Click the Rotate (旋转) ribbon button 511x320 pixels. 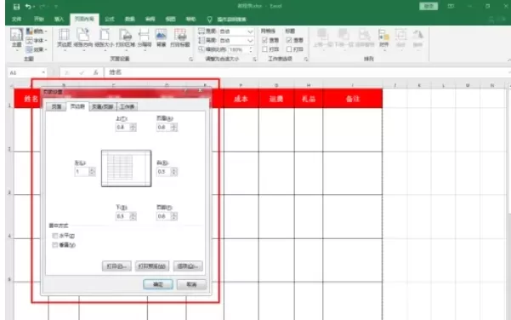coord(417,38)
